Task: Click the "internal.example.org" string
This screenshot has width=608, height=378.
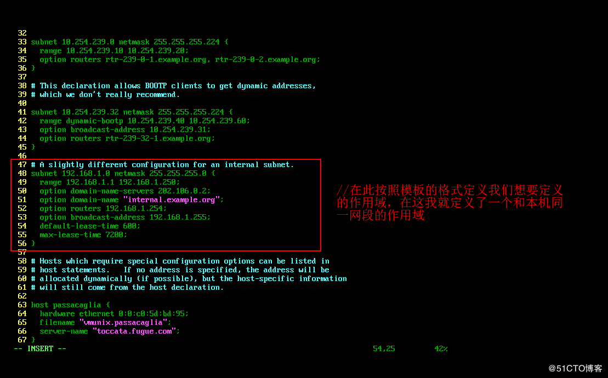Action: coord(172,200)
